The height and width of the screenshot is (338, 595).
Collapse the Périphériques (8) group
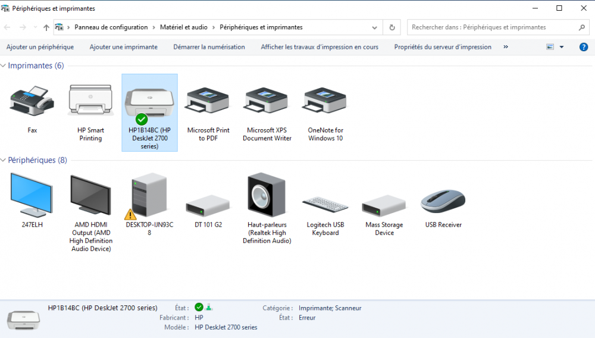point(4,160)
